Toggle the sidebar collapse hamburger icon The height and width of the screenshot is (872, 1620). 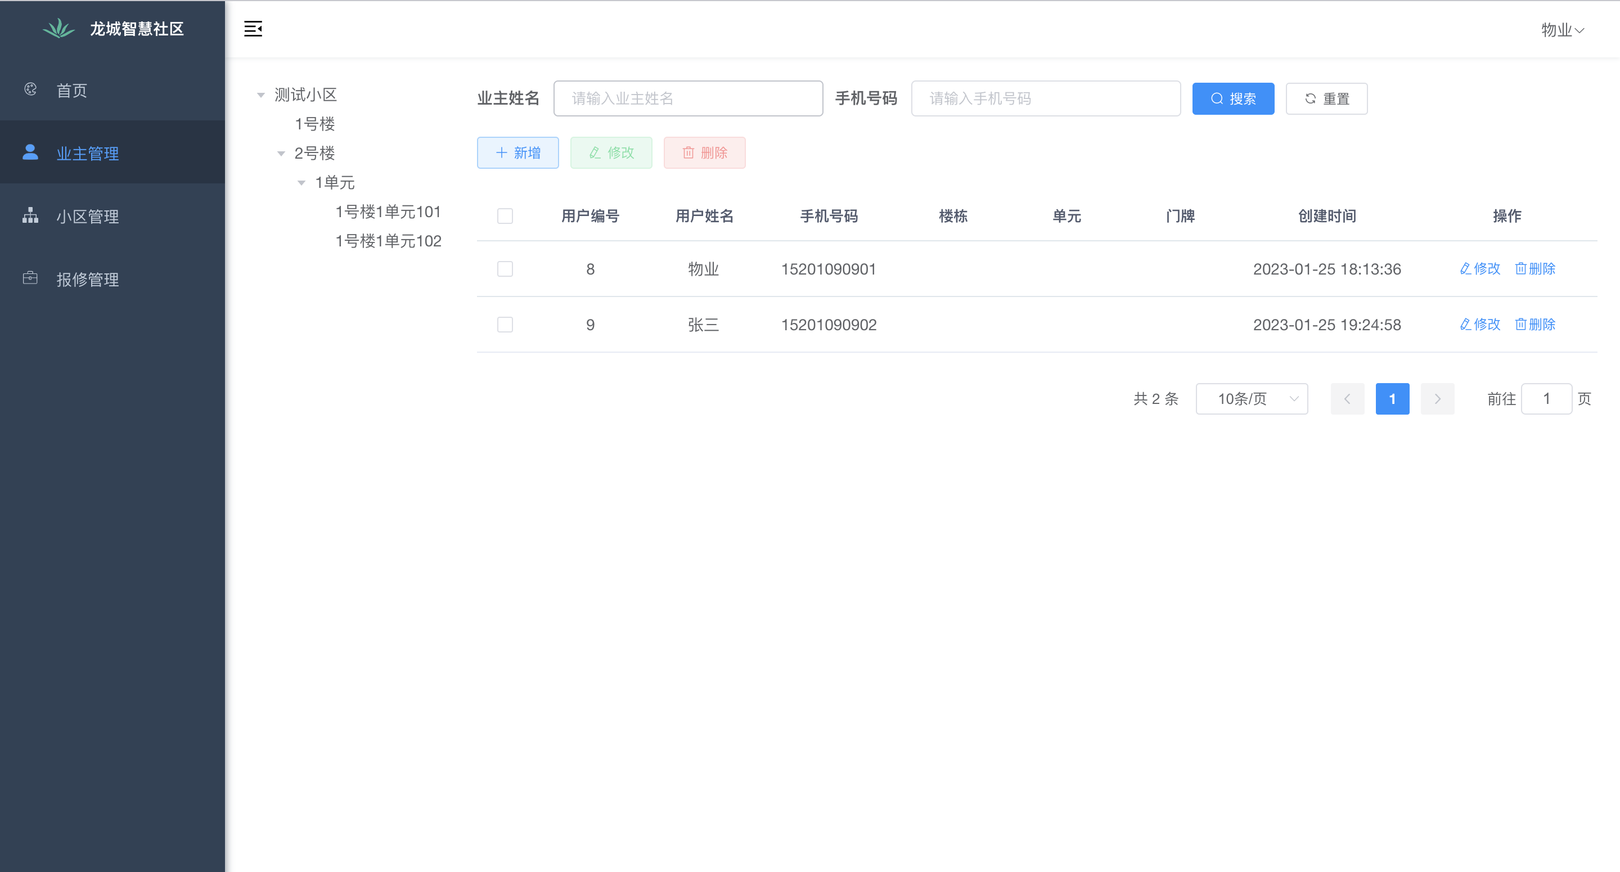[253, 29]
